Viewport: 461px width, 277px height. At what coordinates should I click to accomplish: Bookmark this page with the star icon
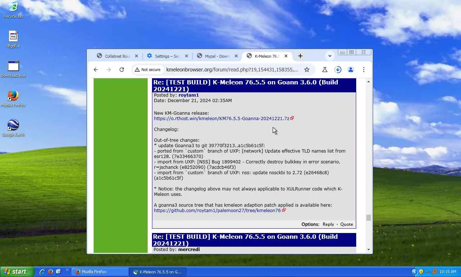coord(307,70)
